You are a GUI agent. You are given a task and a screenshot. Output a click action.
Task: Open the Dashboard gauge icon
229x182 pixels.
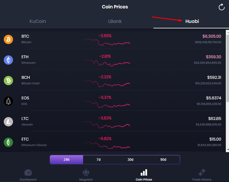pyautogui.click(x=28, y=172)
